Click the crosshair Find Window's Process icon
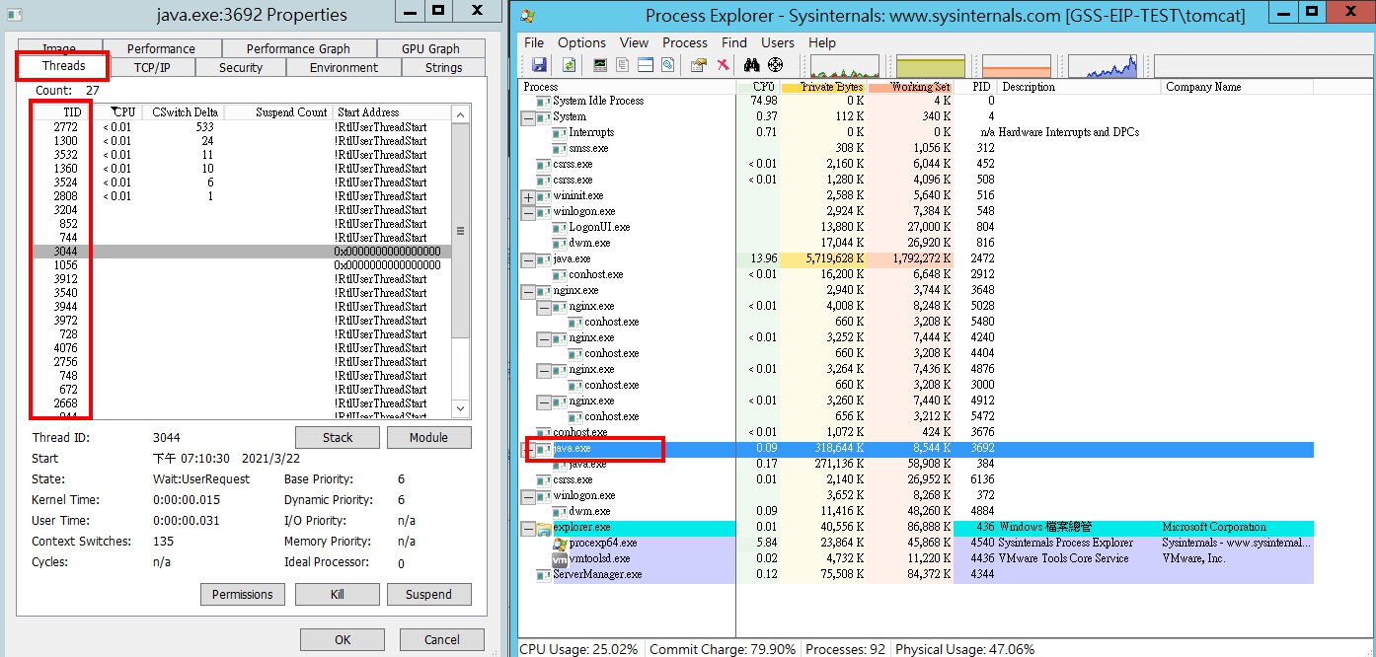Screen dimensions: 1376x657 [x=775, y=65]
